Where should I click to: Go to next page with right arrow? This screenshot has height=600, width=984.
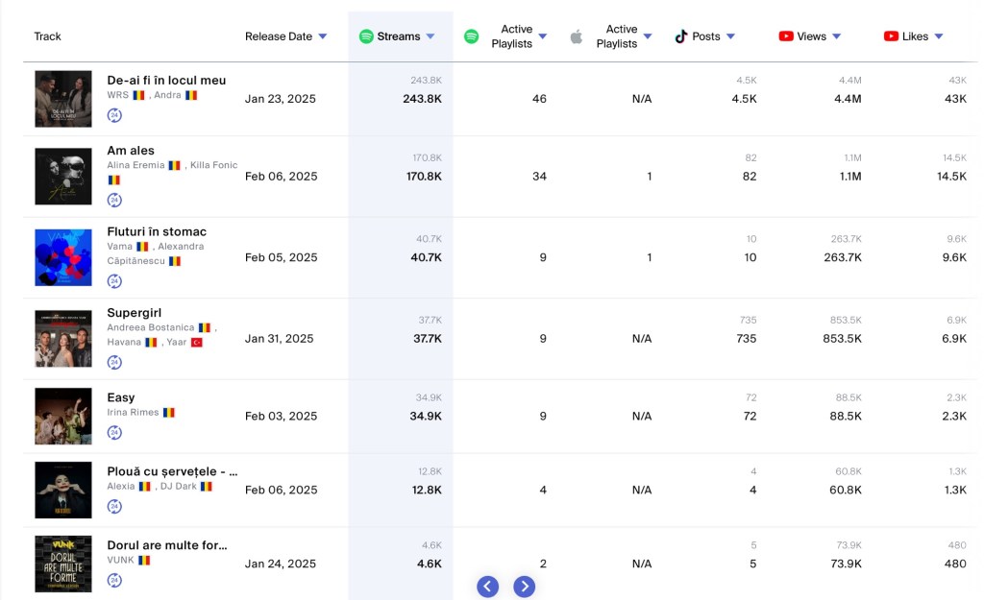point(524,587)
